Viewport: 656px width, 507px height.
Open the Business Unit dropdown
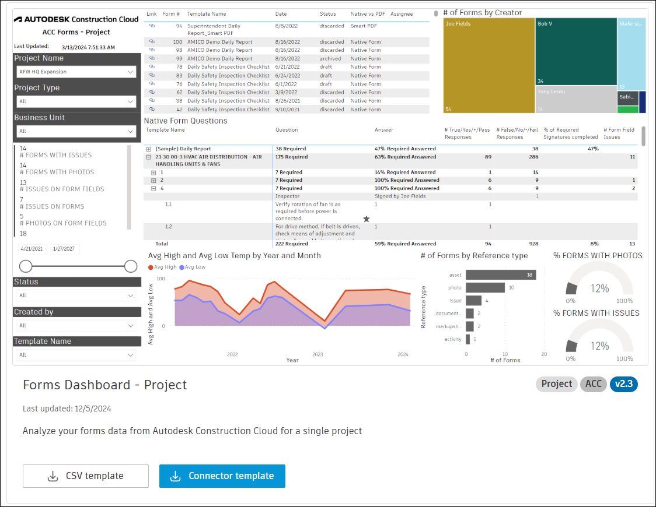(76, 131)
